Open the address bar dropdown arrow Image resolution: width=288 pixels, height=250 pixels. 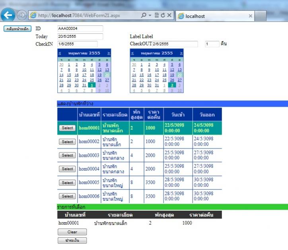coord(150,15)
